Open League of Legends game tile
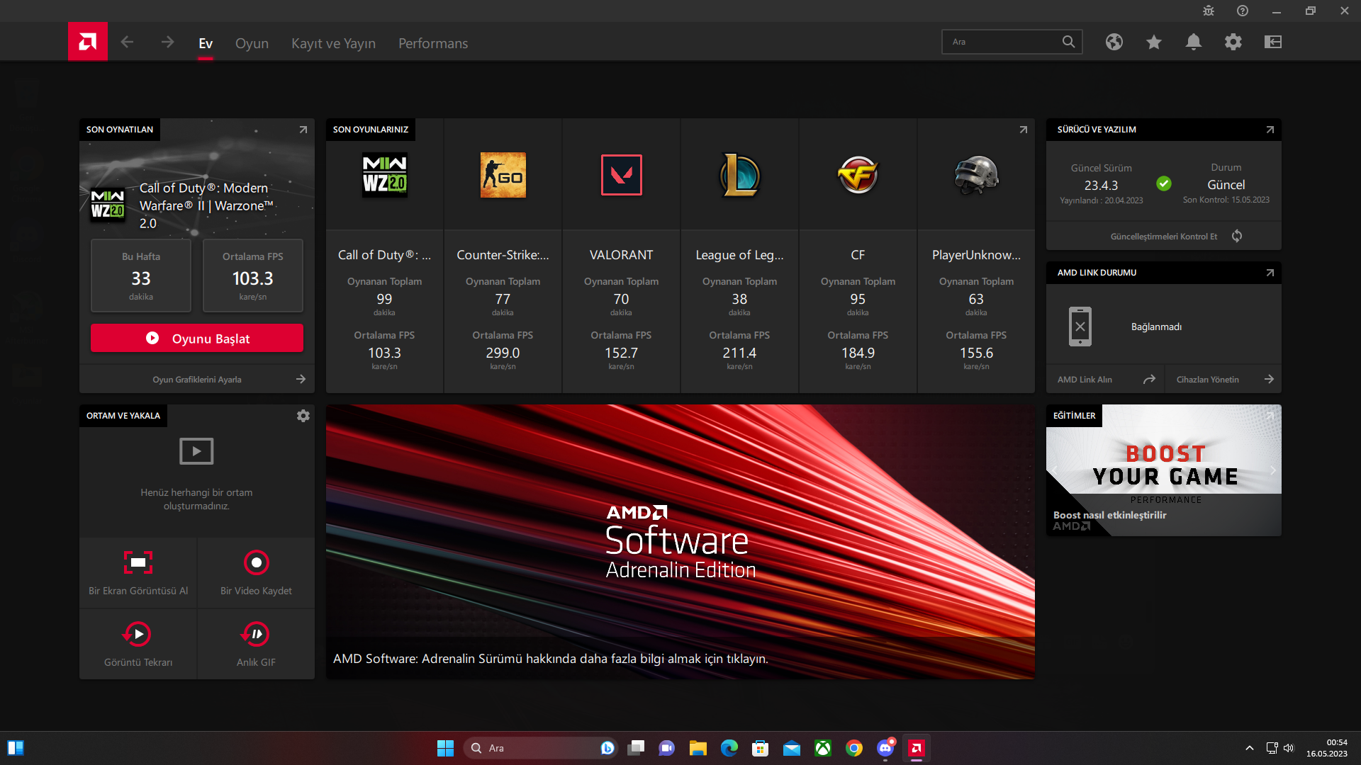The width and height of the screenshot is (1361, 765). [x=740, y=256]
